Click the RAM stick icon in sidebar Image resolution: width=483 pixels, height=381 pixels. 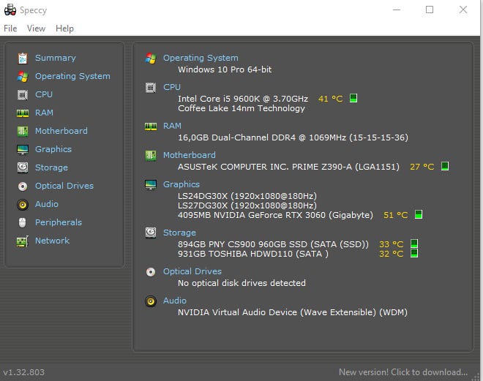23,113
